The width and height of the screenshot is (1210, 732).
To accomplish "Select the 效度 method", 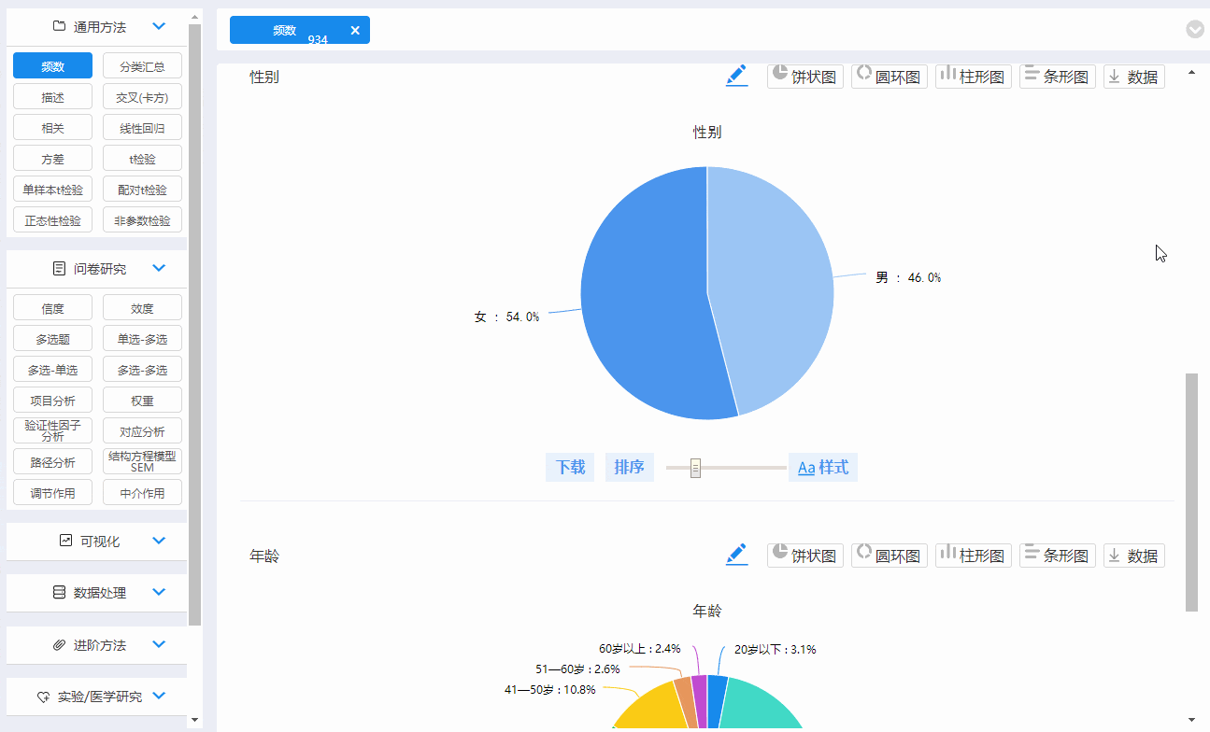I will (x=142, y=308).
